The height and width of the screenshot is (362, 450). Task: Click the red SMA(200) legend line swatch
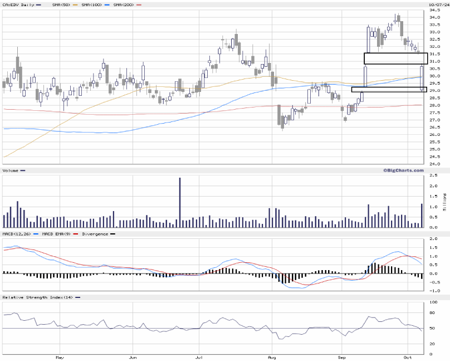click(x=139, y=4)
